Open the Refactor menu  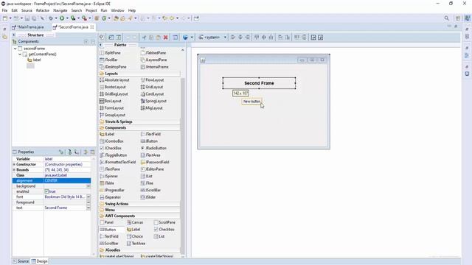pos(43,10)
